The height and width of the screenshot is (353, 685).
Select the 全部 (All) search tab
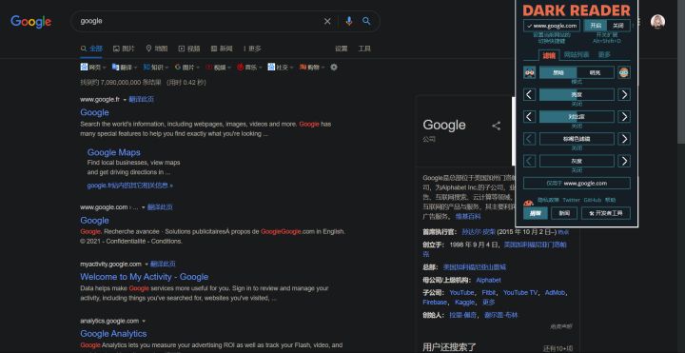(x=91, y=49)
